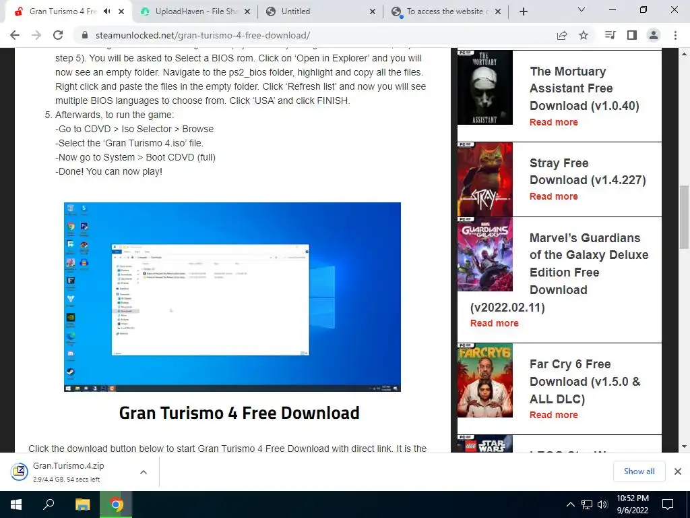Image resolution: width=690 pixels, height=518 pixels.
Task: Open The Mortuary Assistant cover thumbnail
Action: (485, 87)
